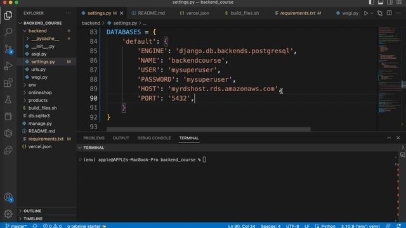
Task: Open the Explorer view icon
Action: pos(8,15)
